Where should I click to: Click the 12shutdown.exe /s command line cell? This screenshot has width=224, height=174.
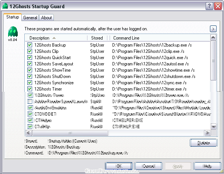[x=154, y=76]
